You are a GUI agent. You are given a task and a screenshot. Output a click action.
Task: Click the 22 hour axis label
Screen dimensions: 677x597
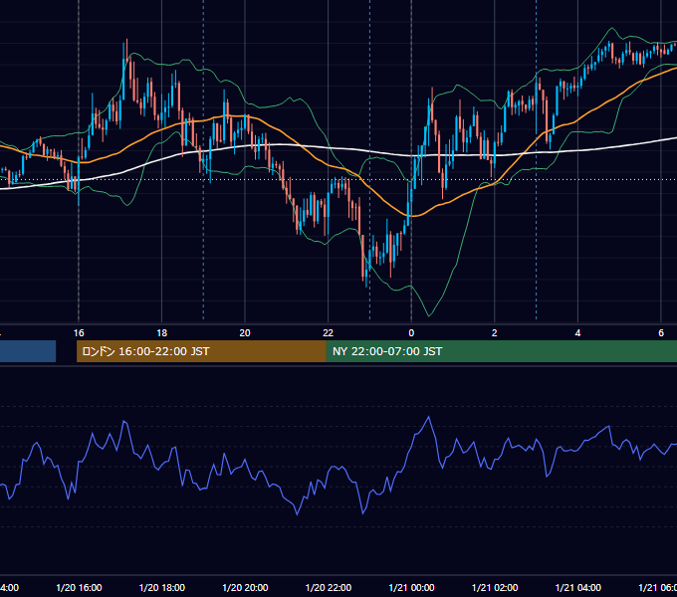pos(329,333)
